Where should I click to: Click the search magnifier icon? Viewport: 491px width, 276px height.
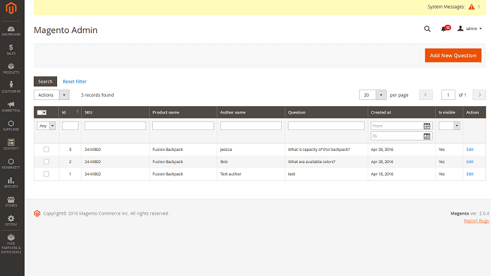(427, 29)
